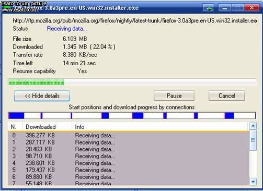Click the download URL text at top
The height and width of the screenshot is (191, 263).
[135, 21]
